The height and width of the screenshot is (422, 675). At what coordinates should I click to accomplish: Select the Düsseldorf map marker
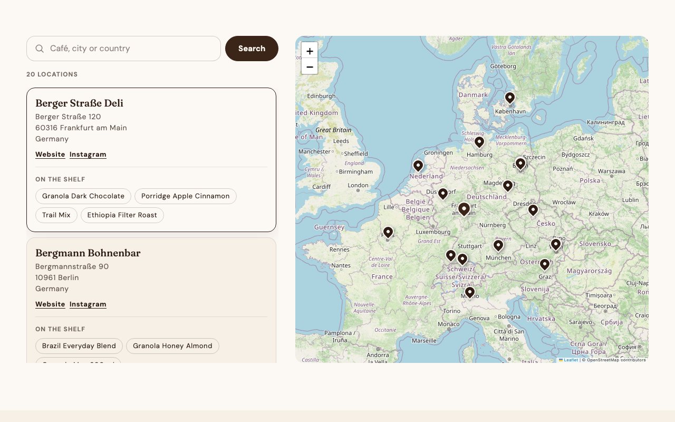pyautogui.click(x=443, y=194)
